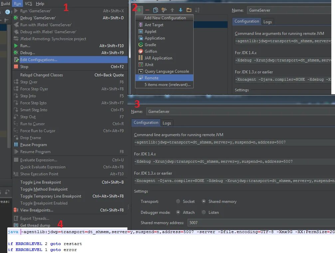
Task: Click Toggle Line Breakpoint menu item
Action: [70, 182]
